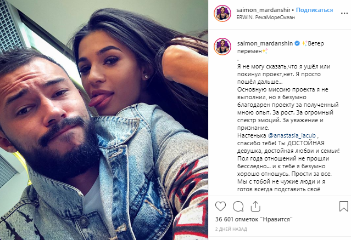Click the blue verified badge by saimon_mardanshin
Image resolution: width=351 pixels, height=240 pixels.
[x=297, y=43]
